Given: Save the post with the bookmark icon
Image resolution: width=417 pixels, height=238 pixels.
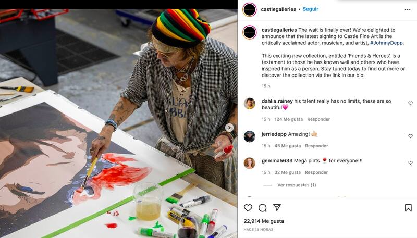Looking at the screenshot, I should (408, 208).
